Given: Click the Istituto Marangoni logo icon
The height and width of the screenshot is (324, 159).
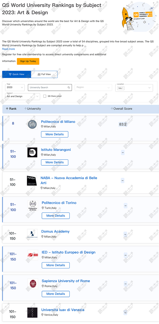Looking at the screenshot, I should pyautogui.click(x=32, y=152).
